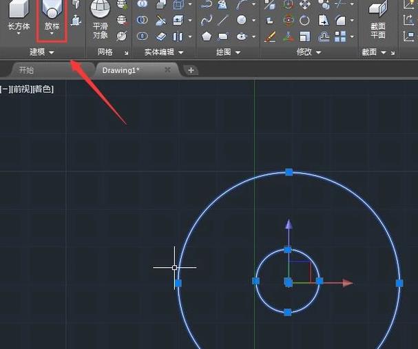Select the 放样 (Loft) tool

tap(52, 17)
